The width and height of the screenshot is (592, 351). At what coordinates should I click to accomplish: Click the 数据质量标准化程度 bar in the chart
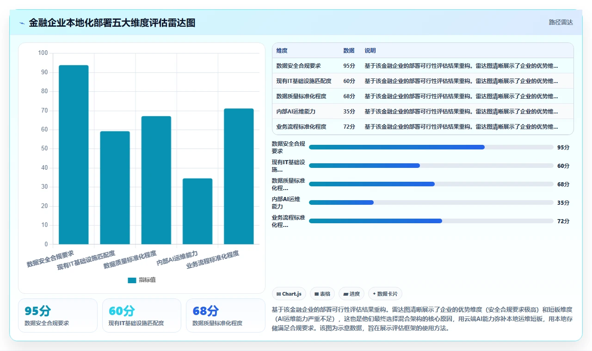coord(156,180)
